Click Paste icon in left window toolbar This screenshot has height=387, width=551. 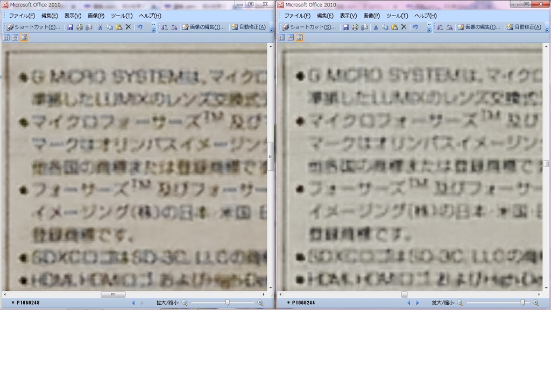click(x=119, y=27)
